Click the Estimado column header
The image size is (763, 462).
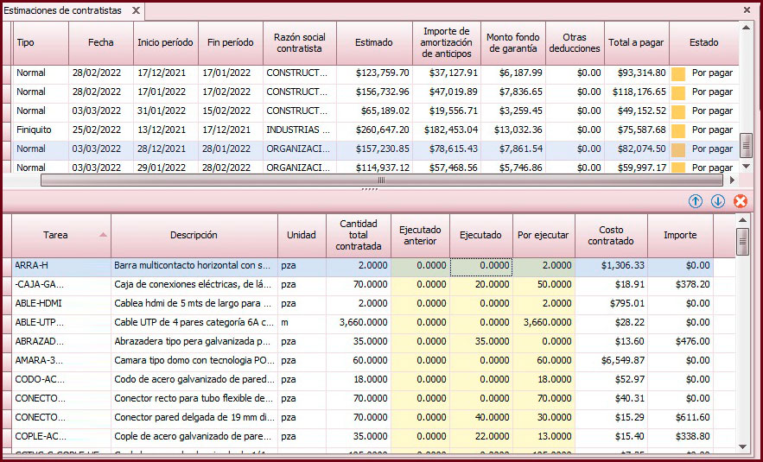click(x=374, y=43)
